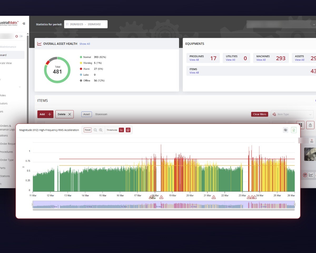Screen dimensions: 316x253
Task: Zoom in on the acceleration chart
Action: tap(101, 130)
